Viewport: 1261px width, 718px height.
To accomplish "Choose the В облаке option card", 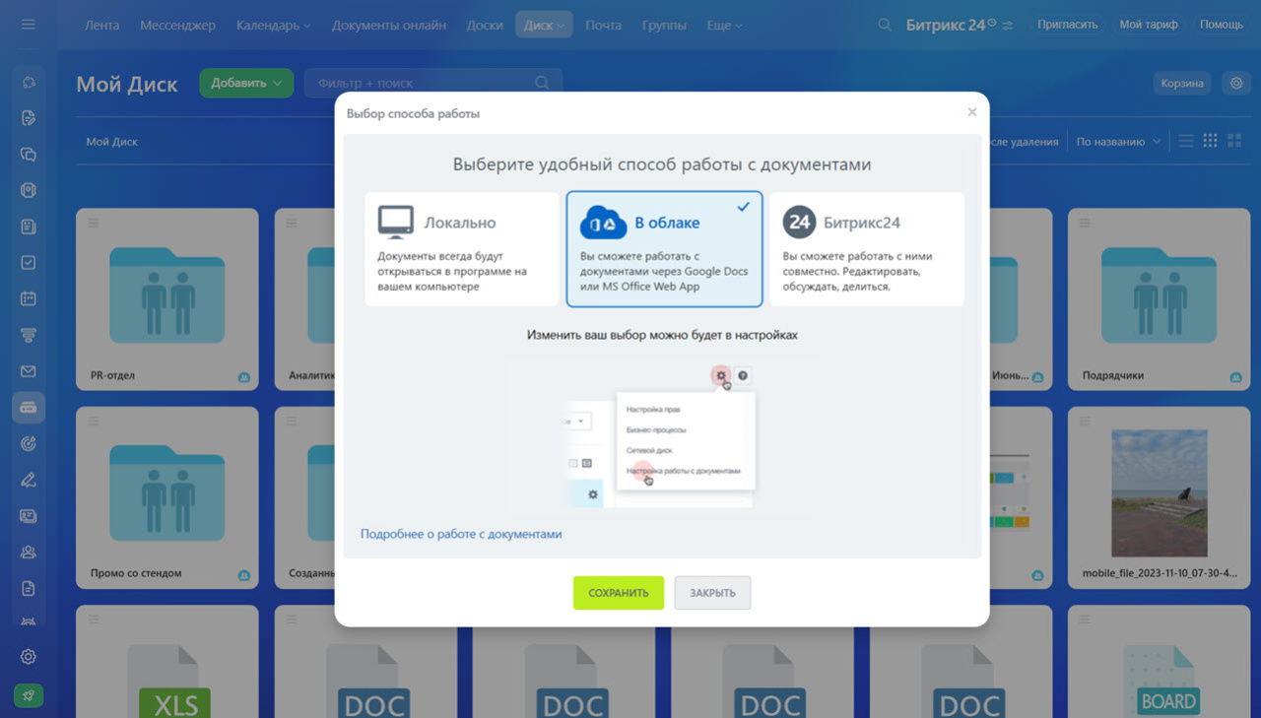I will click(x=664, y=249).
